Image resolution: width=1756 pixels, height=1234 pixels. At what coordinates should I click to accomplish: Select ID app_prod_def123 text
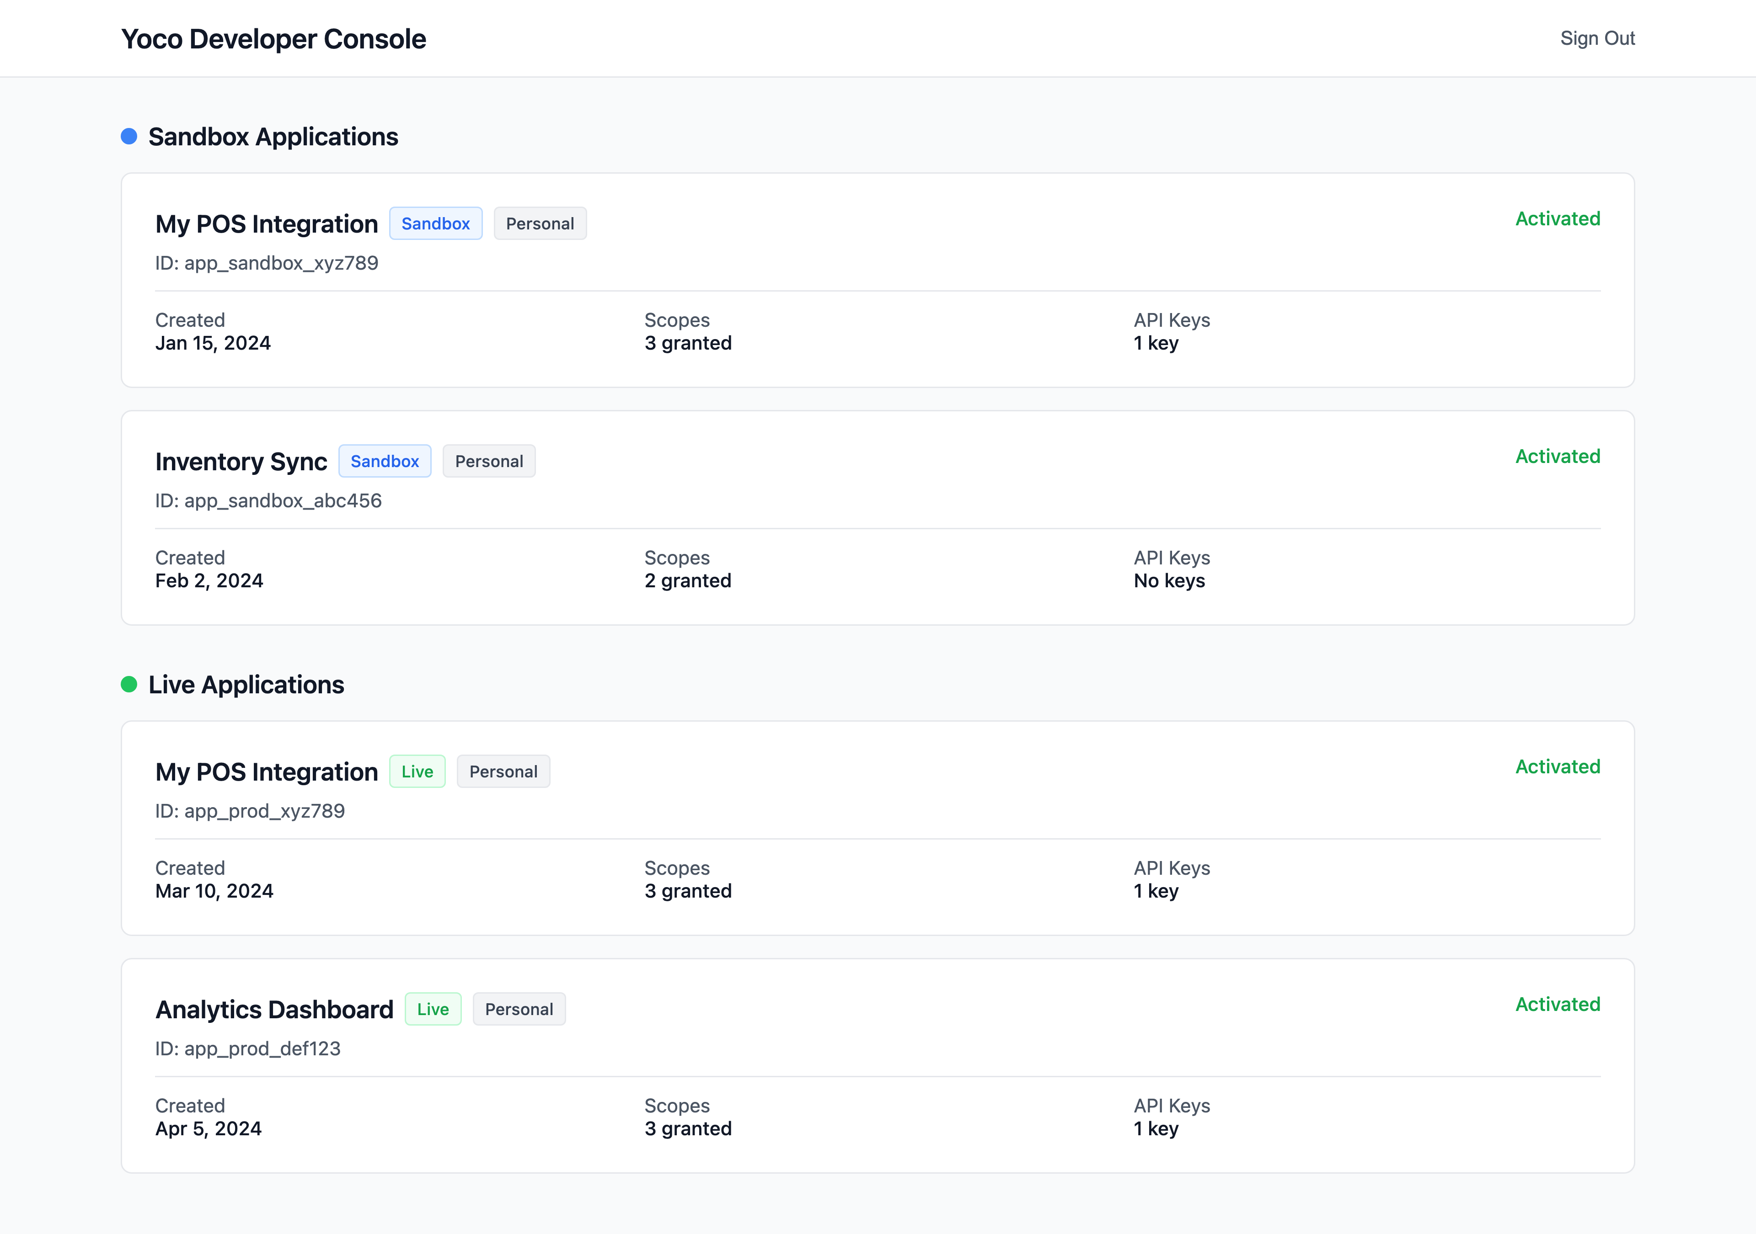[x=248, y=1049]
